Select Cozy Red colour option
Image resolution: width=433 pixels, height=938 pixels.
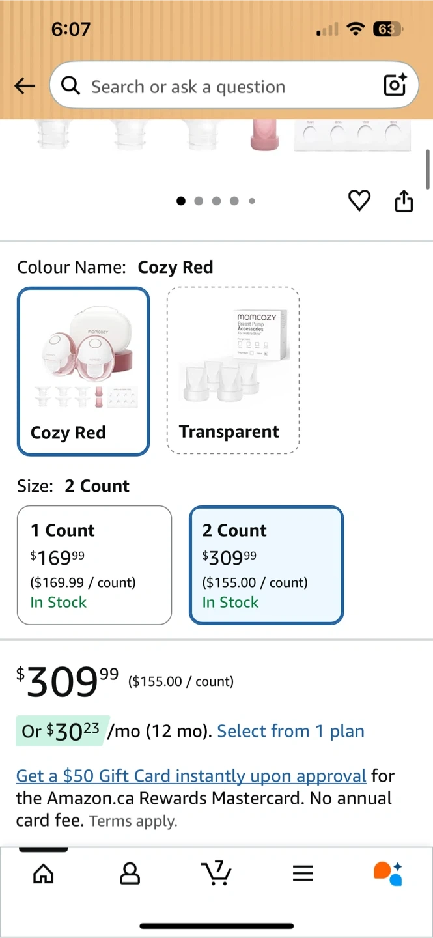tap(83, 371)
